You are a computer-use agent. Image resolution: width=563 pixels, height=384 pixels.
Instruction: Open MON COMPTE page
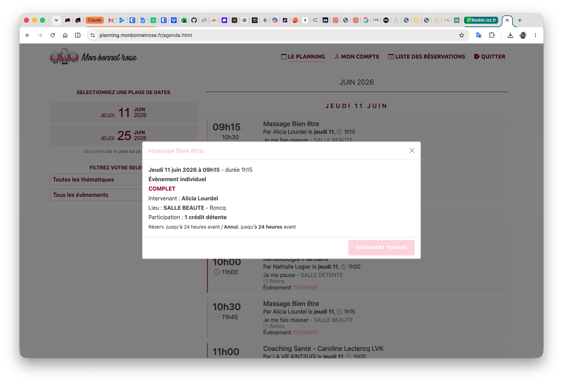point(357,56)
